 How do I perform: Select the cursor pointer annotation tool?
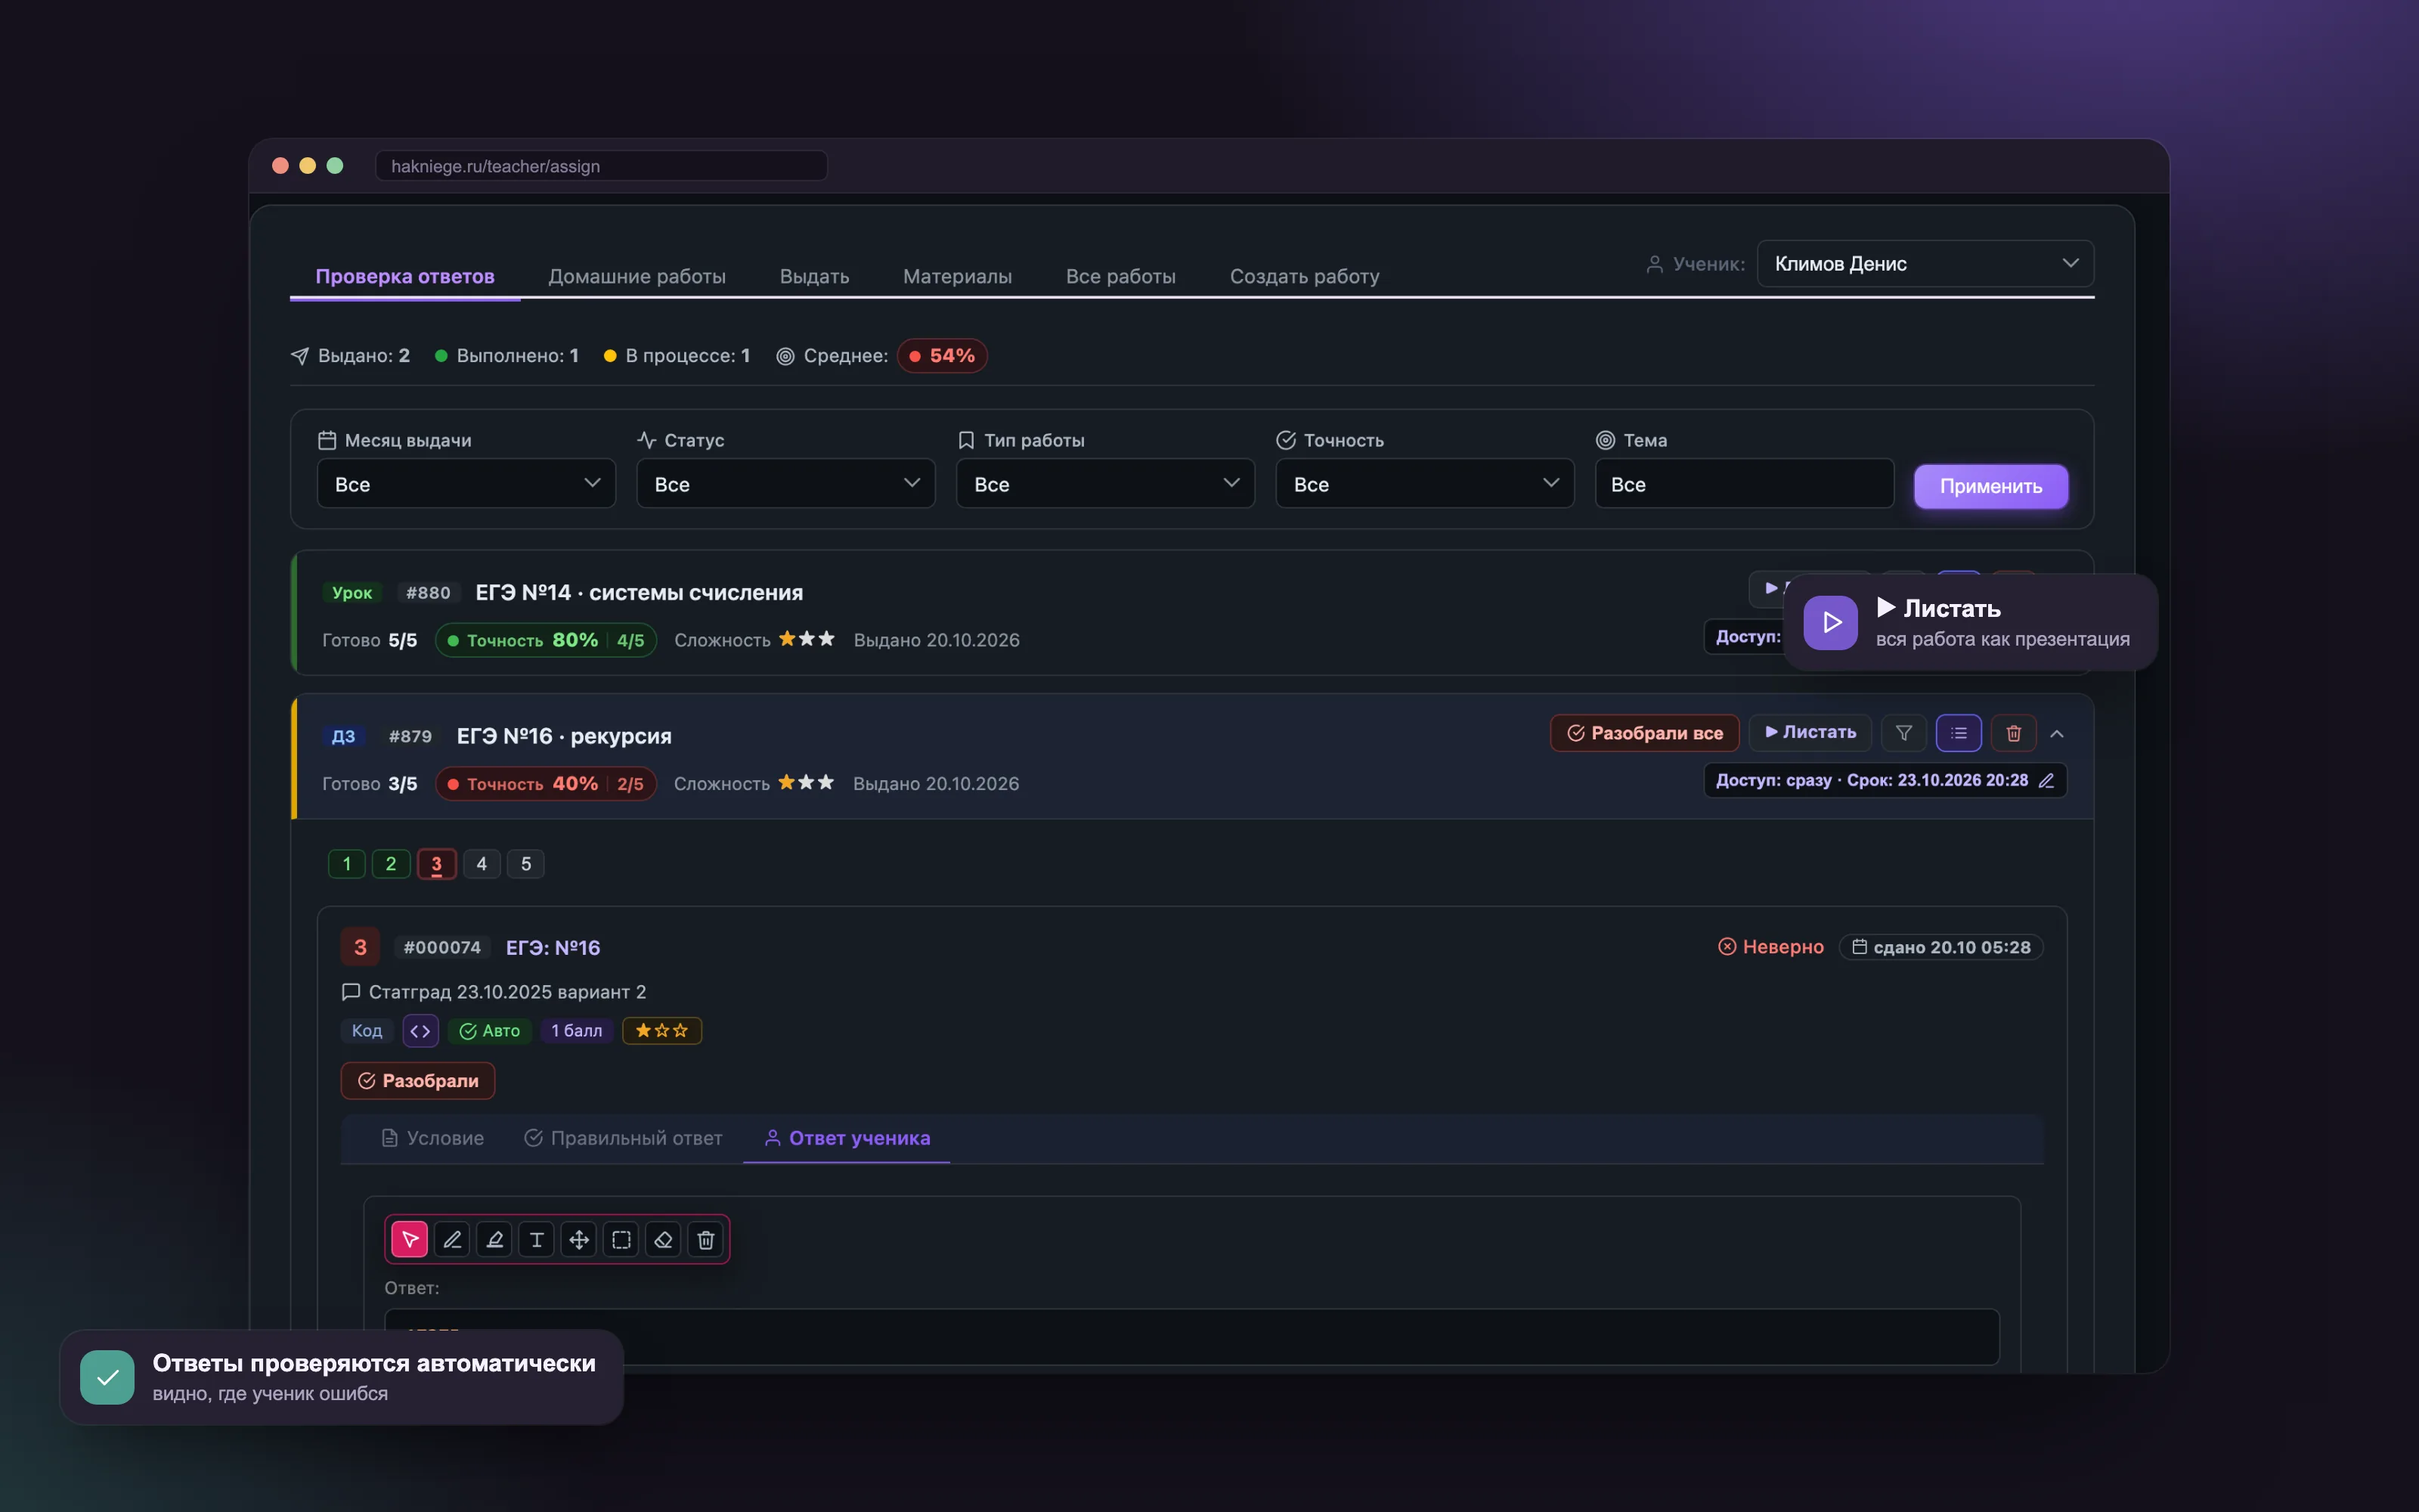pos(410,1240)
